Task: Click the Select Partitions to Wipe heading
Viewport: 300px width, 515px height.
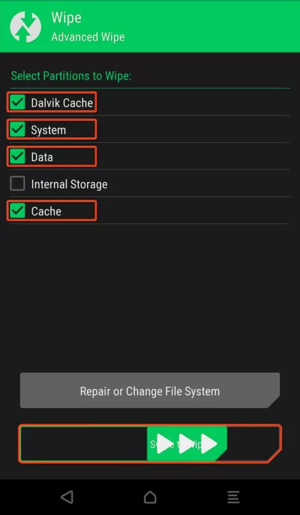Action: [x=71, y=76]
